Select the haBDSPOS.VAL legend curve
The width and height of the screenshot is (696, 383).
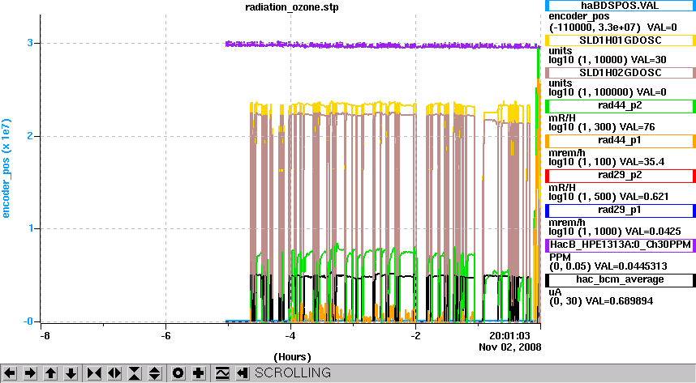tap(620, 6)
